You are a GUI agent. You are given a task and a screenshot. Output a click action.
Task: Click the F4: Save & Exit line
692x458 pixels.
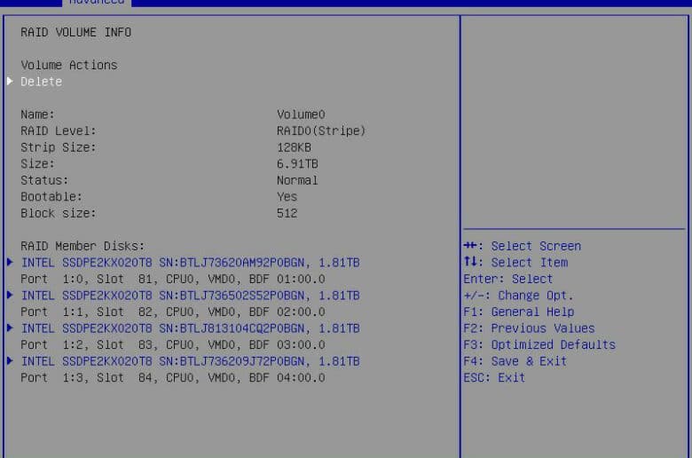[515, 361]
